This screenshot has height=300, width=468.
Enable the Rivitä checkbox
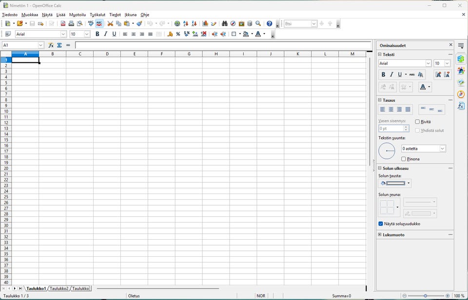(417, 122)
